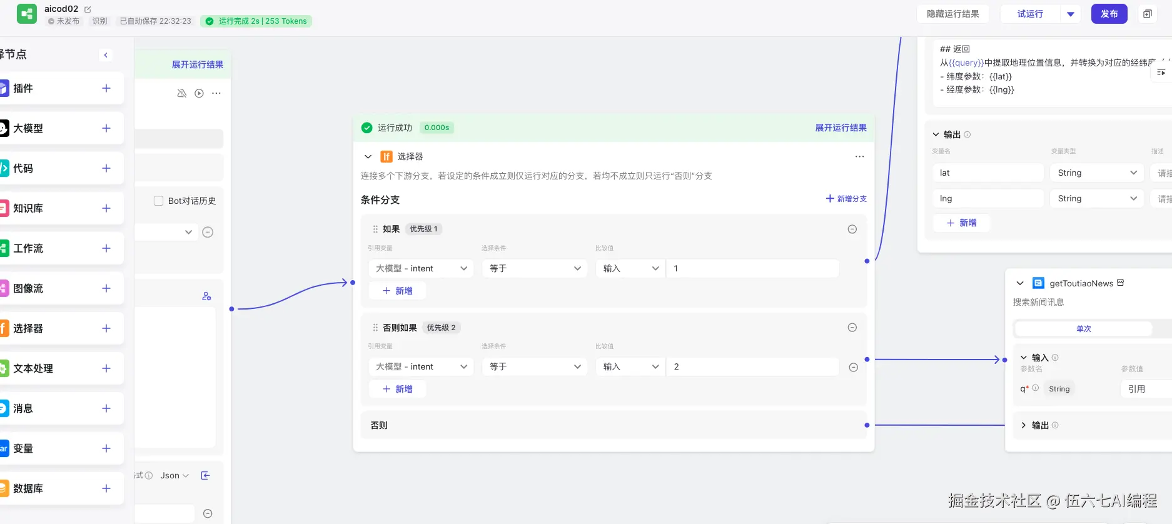Click the window layout icon next to 发布

tap(1147, 14)
